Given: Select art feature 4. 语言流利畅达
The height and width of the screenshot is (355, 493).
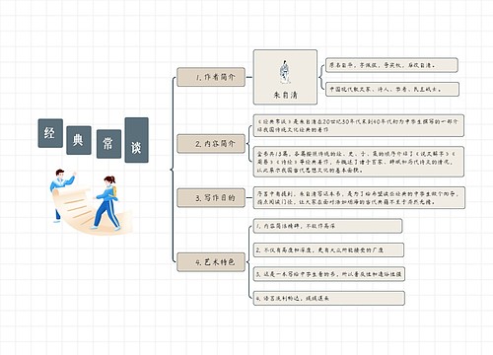Looking at the screenshot, I should coord(329,298).
